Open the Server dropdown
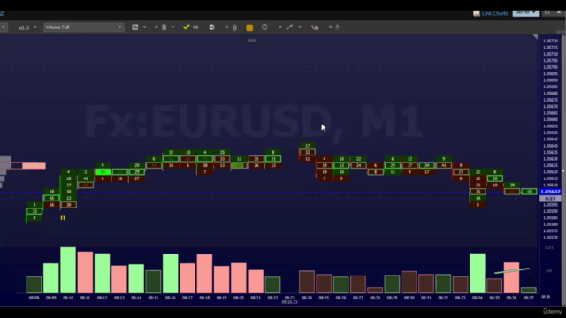 (x=525, y=12)
